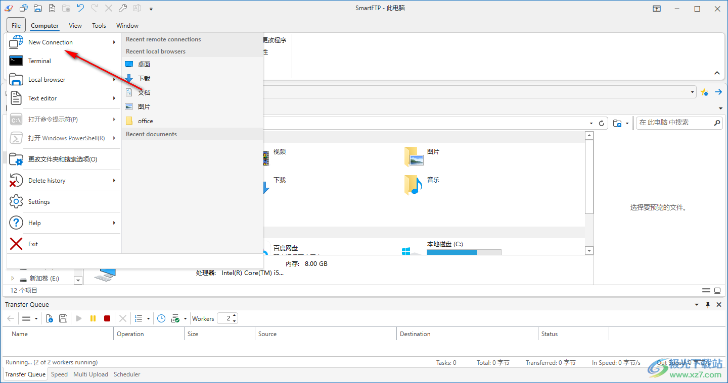Image resolution: width=728 pixels, height=383 pixels.
Task: Open Settings from the File menu
Action: pos(64,202)
